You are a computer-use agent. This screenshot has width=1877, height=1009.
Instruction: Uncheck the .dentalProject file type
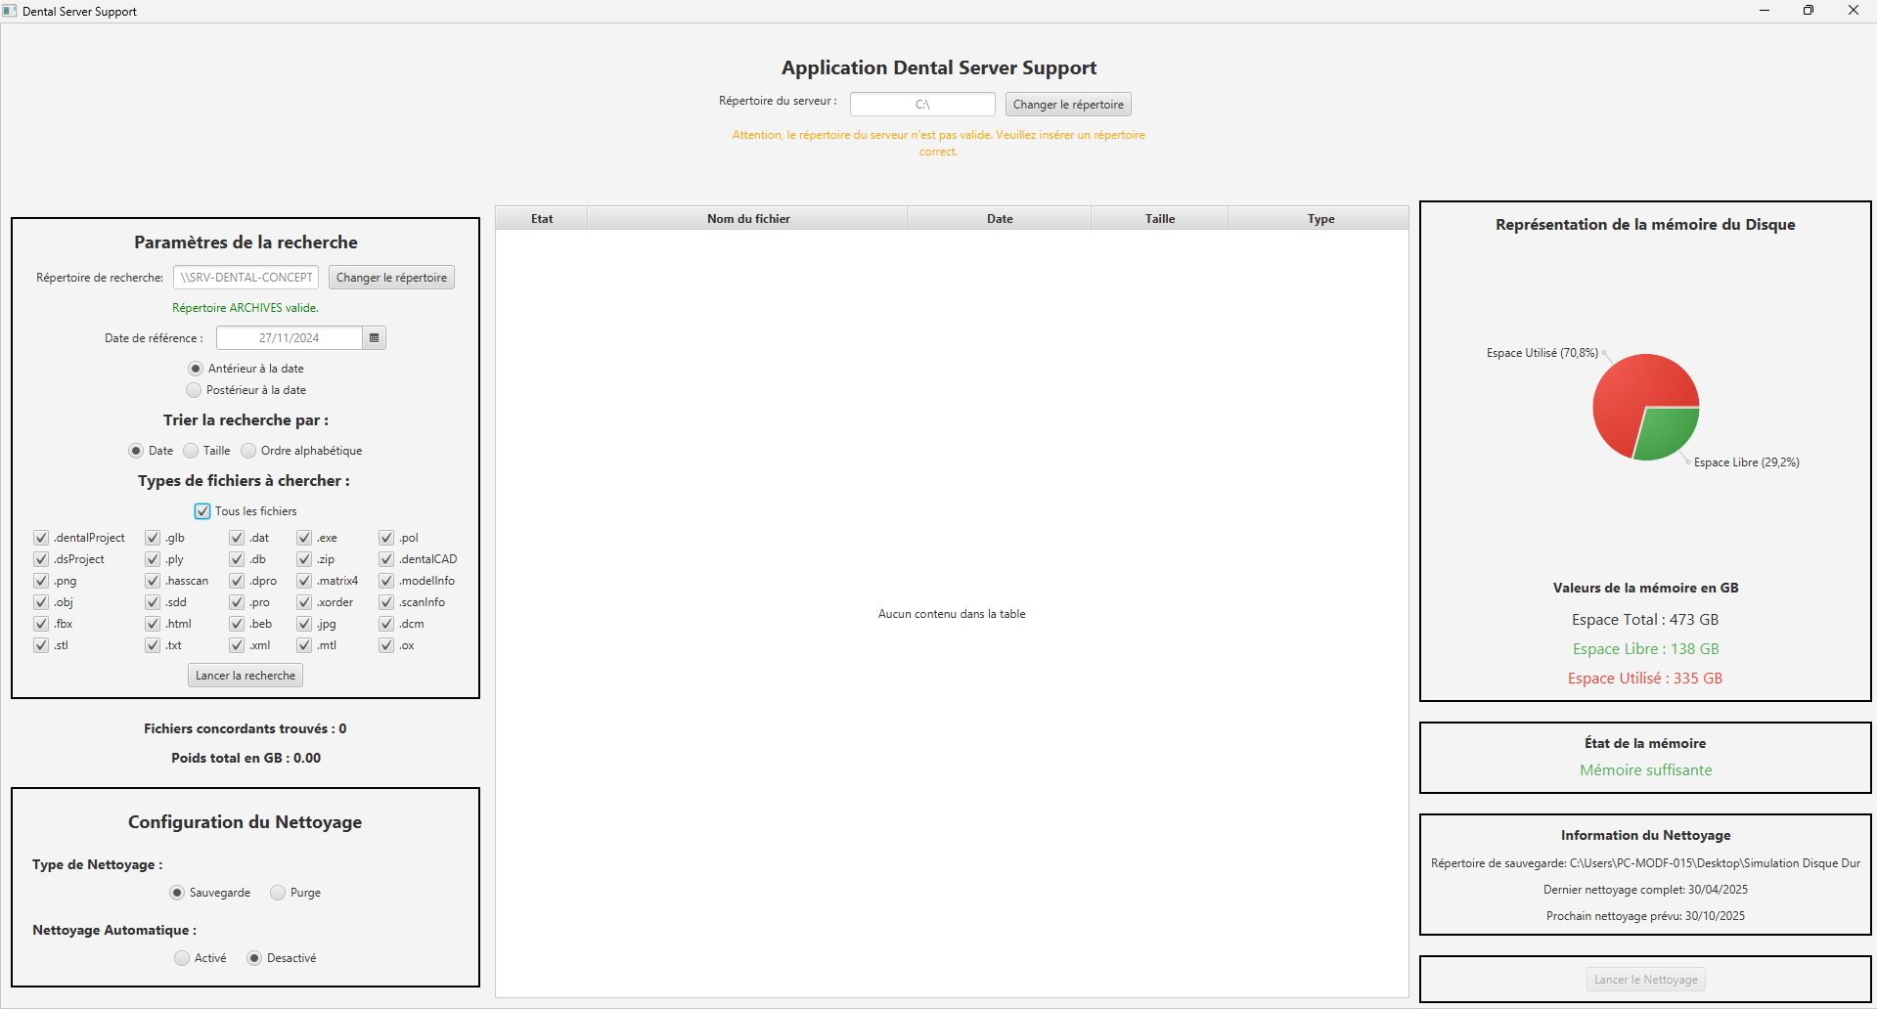(x=41, y=537)
